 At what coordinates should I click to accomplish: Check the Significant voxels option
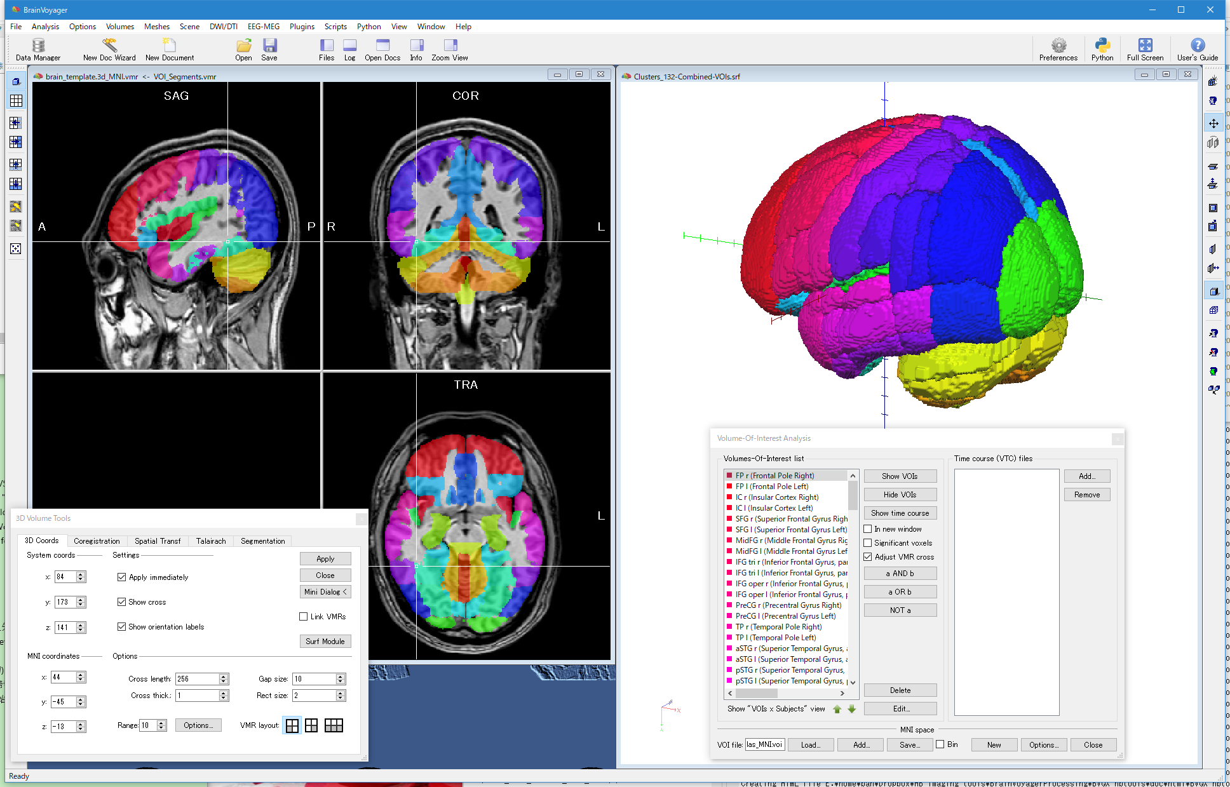click(x=868, y=543)
